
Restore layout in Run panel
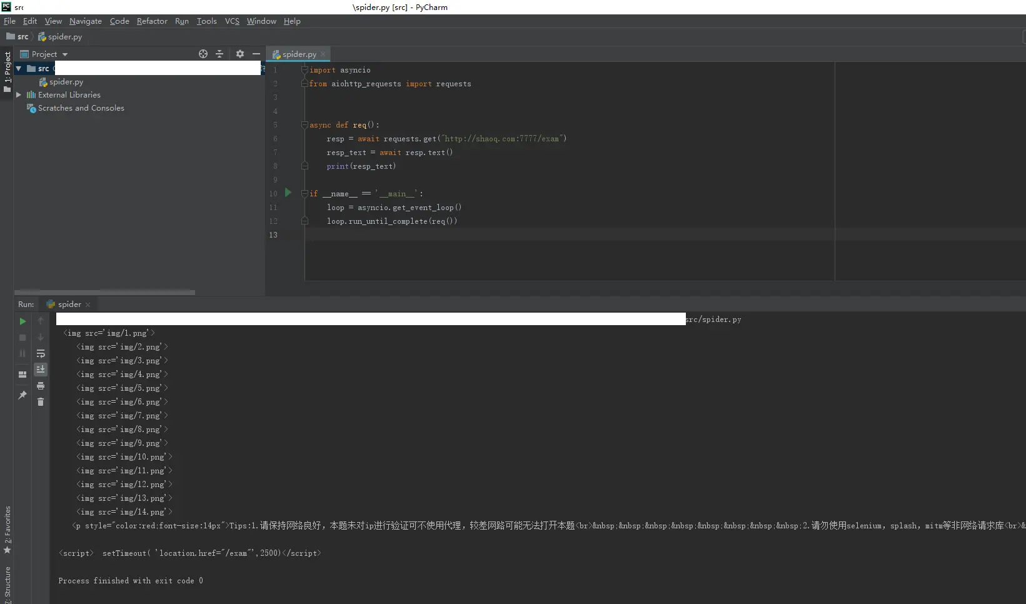(x=23, y=375)
